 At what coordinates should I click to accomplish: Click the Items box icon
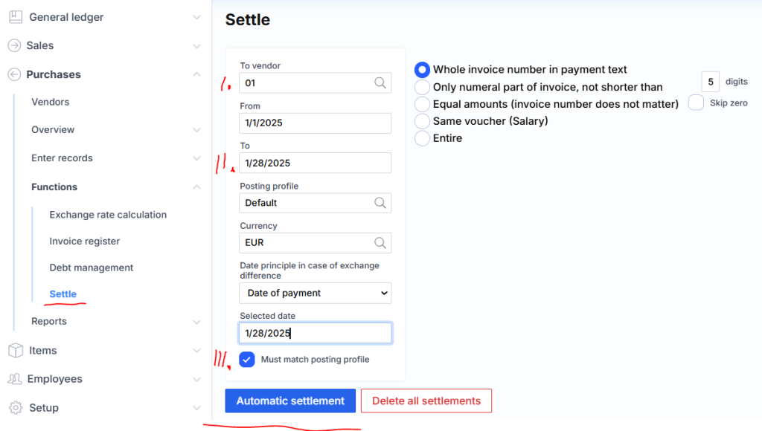[14, 351]
